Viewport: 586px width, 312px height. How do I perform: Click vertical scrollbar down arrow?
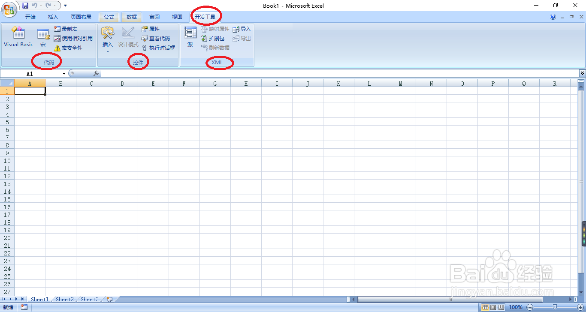pos(581,291)
